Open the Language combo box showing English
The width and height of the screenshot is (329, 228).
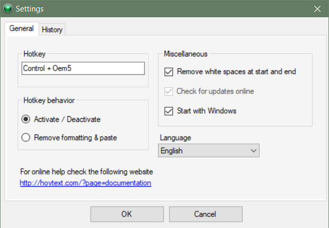coord(208,151)
